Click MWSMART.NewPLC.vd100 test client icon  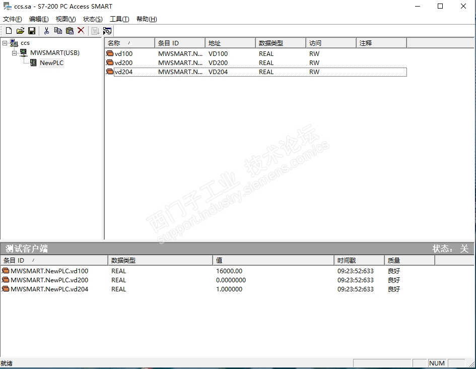(6, 271)
